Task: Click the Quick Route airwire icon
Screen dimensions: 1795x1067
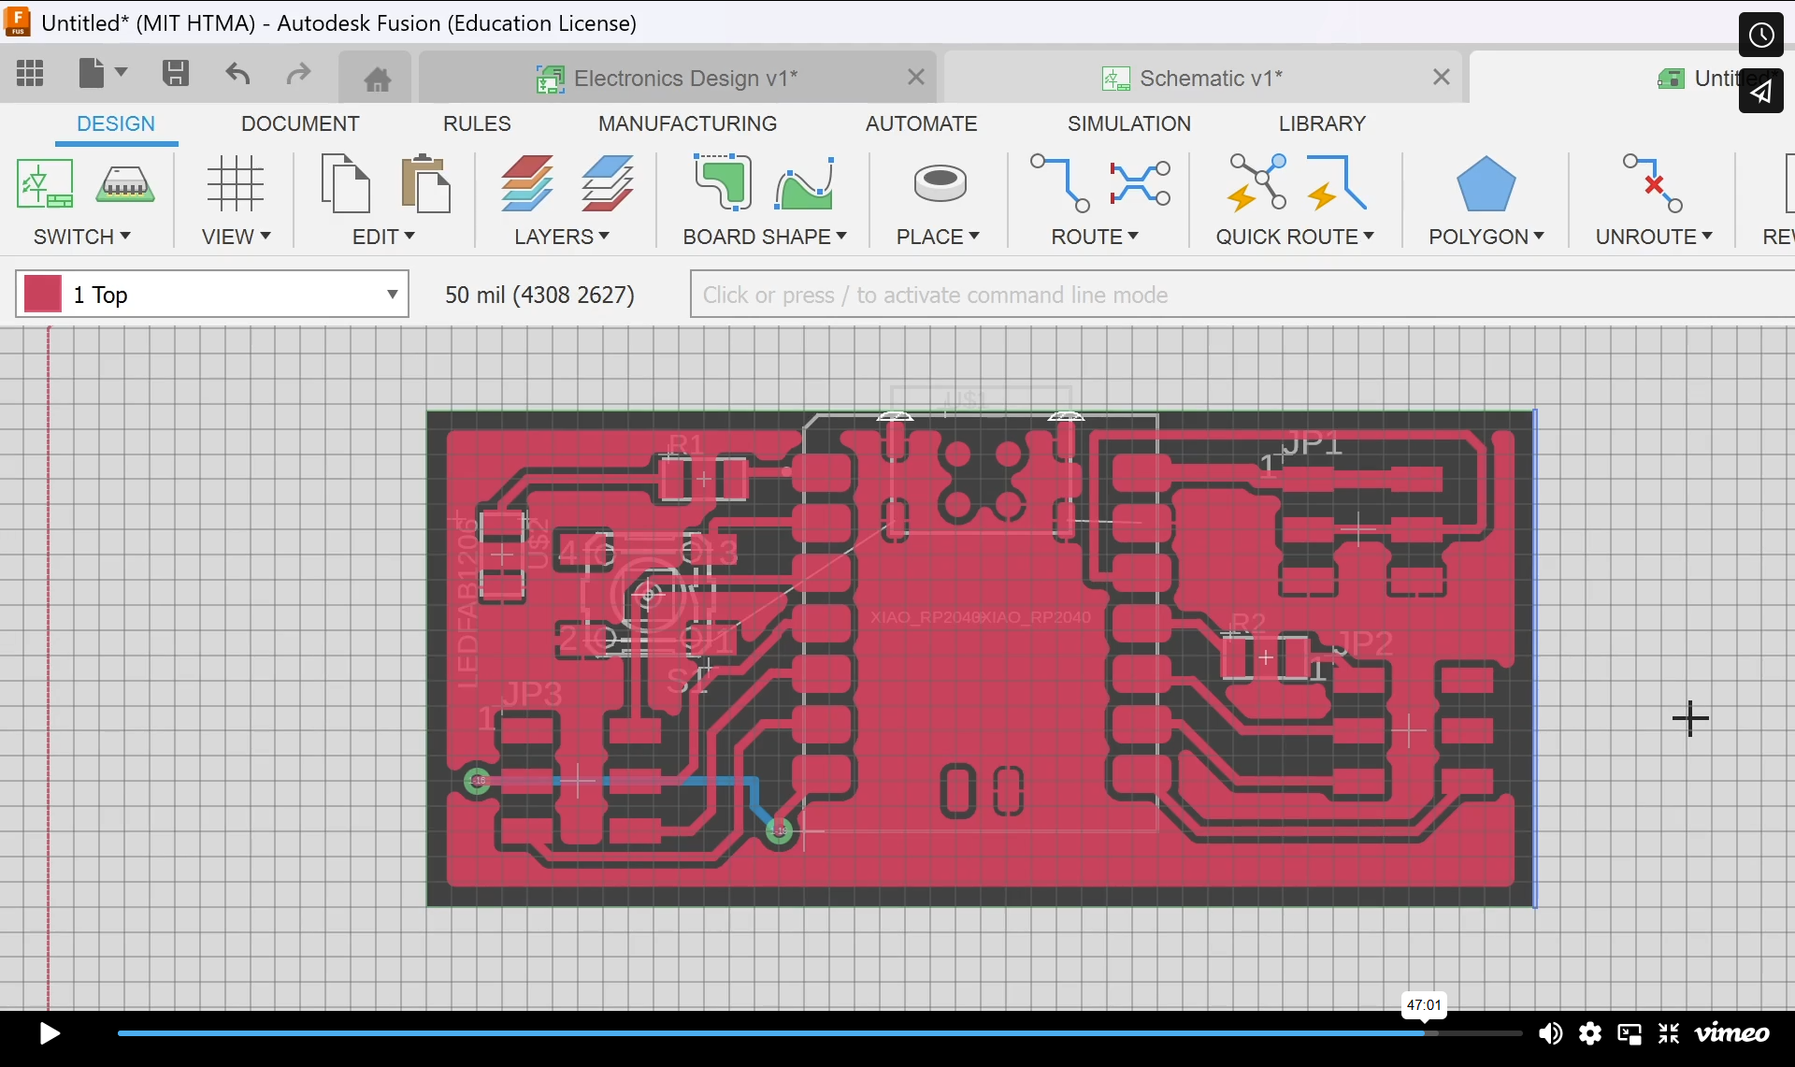Action: (1256, 183)
